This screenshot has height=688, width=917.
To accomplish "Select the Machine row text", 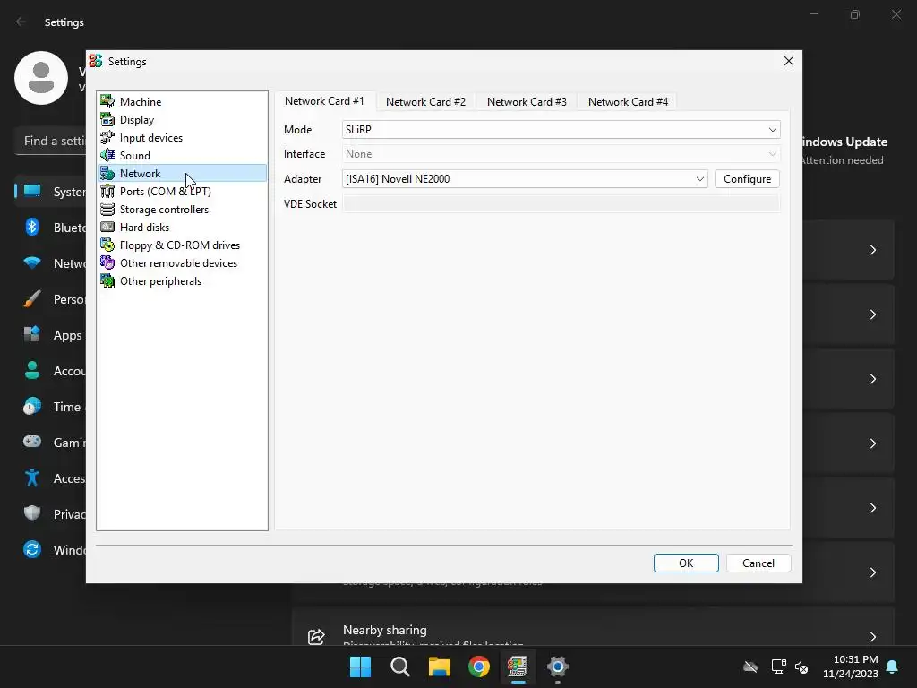I will [x=141, y=101].
